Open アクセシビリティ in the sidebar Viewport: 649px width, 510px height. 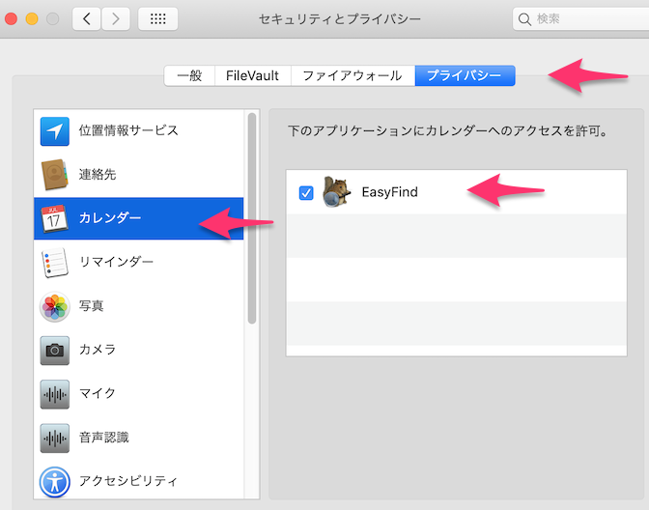point(139,481)
